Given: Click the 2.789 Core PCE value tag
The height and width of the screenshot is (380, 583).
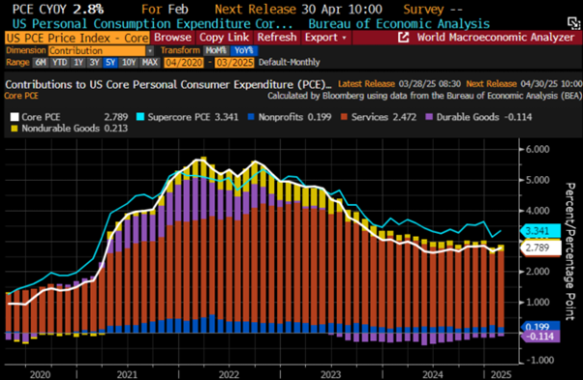Looking at the screenshot, I should point(541,248).
